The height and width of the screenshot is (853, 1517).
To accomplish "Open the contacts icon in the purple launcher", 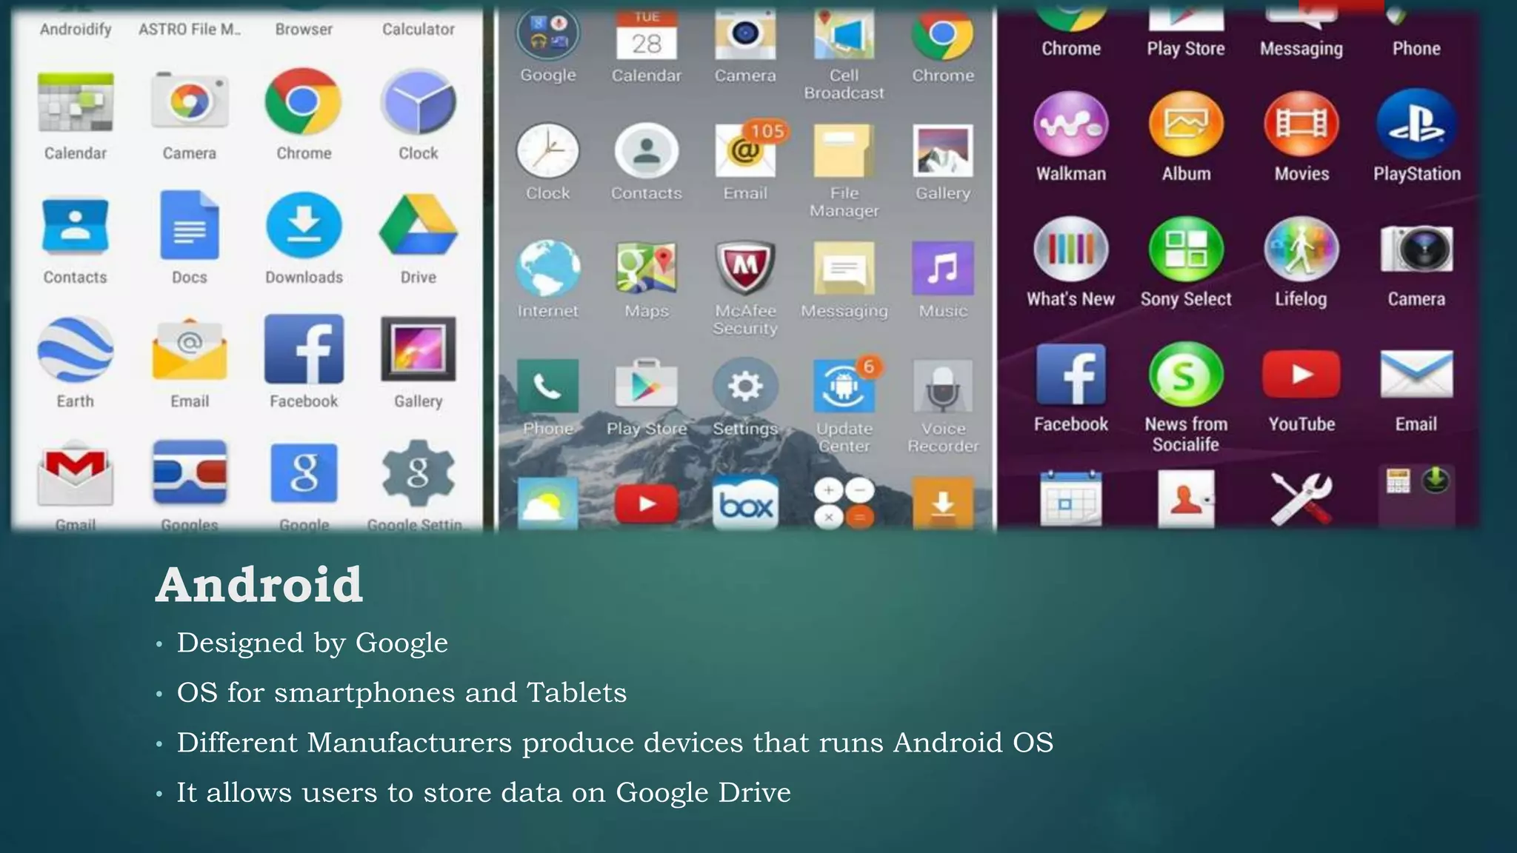I will point(1186,498).
